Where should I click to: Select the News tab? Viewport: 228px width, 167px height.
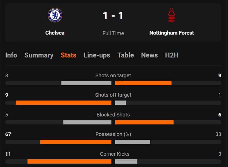point(149,55)
